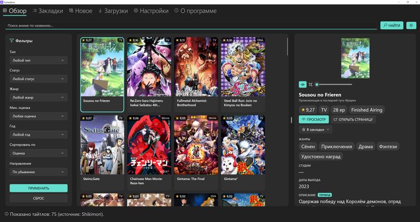Image resolution: width=420 pixels, height=222 pixels.
Task: Open Сортировать по dropdown showing Оценка
Action: 39,153
